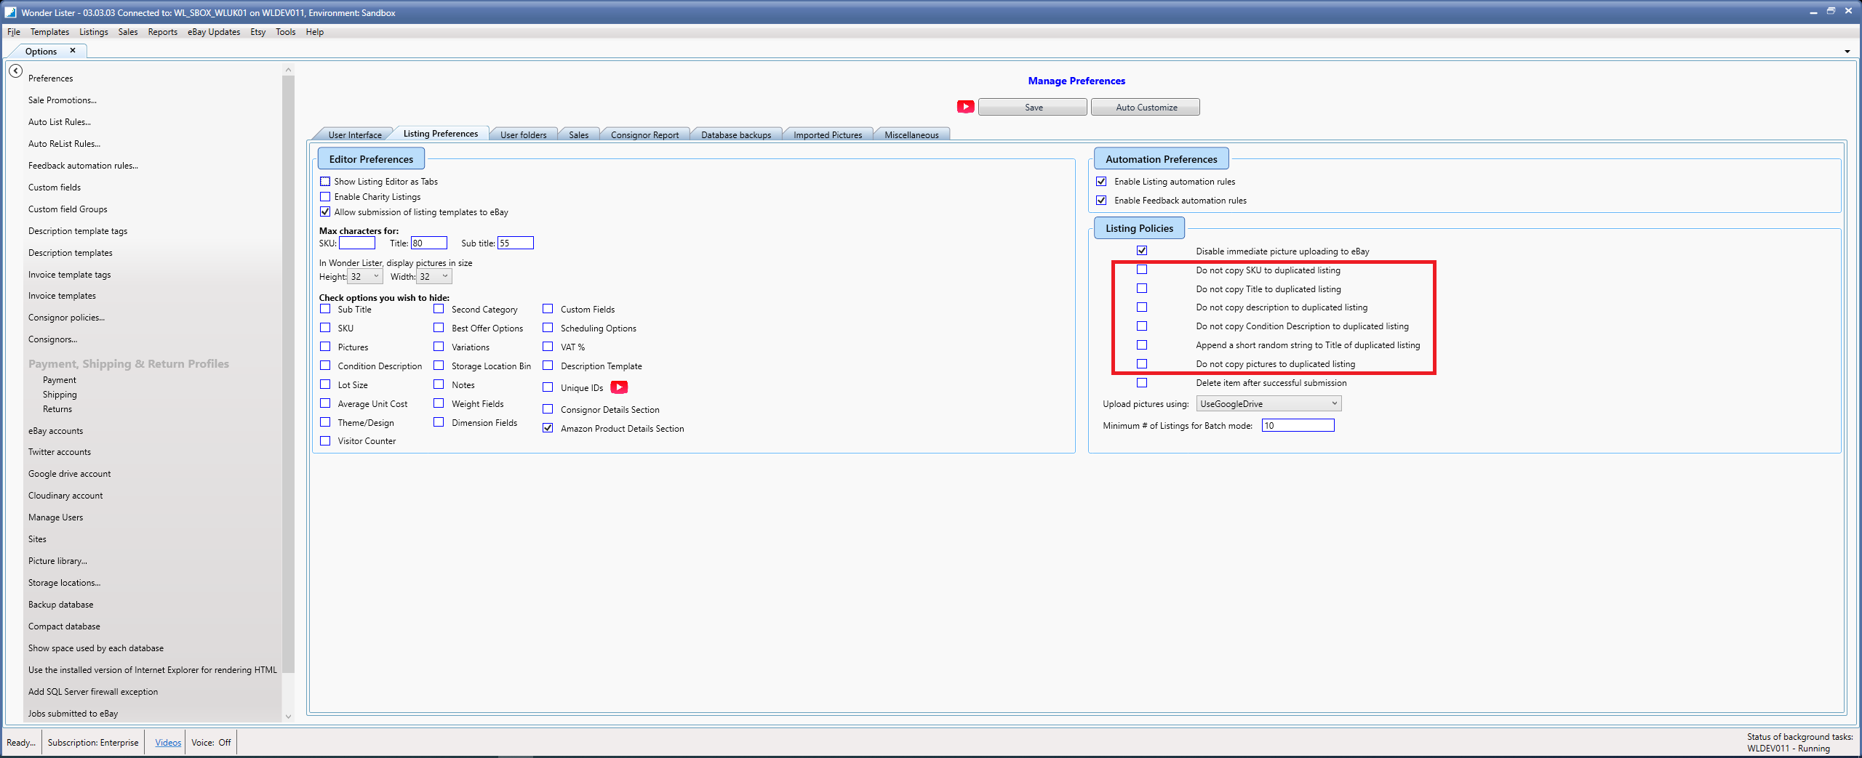This screenshot has height=758, width=1862.
Task: Open Upload pictures using dropdown
Action: [1268, 404]
